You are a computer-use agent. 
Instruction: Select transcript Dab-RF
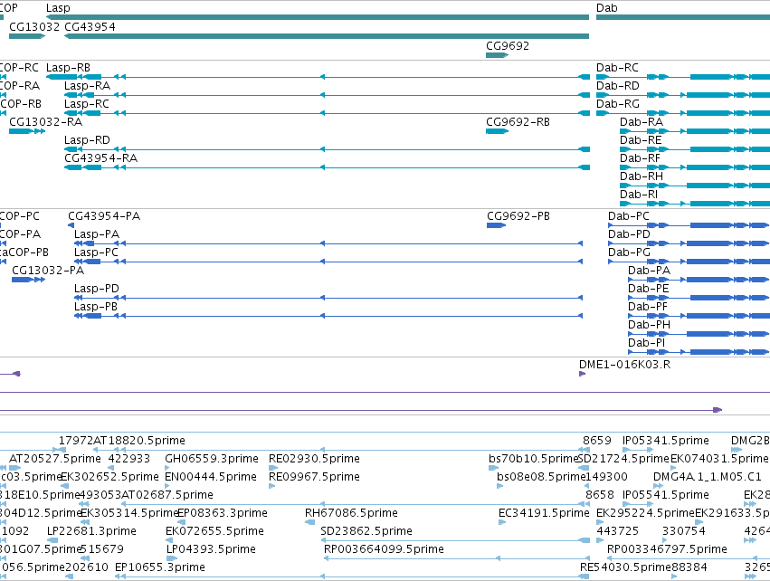[x=641, y=158]
